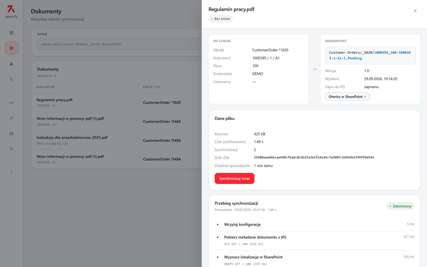Open the dashboard grid icon in sidebar
427x267 pixels.
tap(11, 33)
